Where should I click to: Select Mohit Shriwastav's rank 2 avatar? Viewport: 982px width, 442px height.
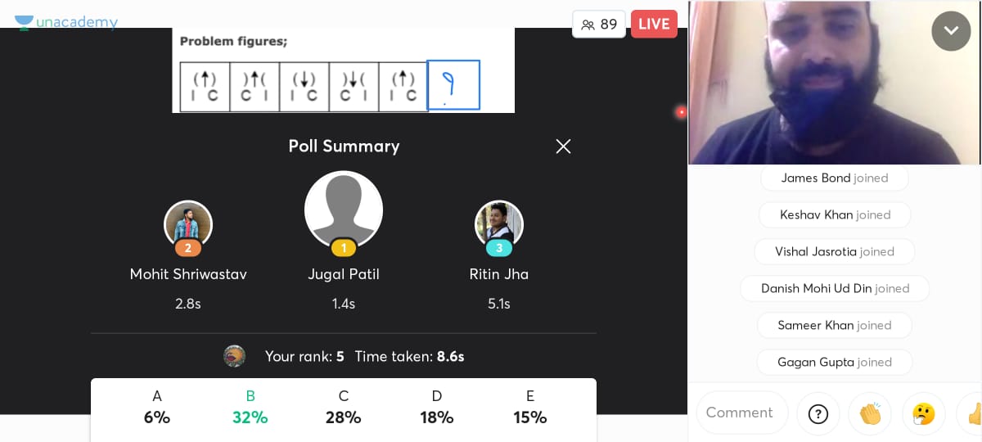coord(188,224)
